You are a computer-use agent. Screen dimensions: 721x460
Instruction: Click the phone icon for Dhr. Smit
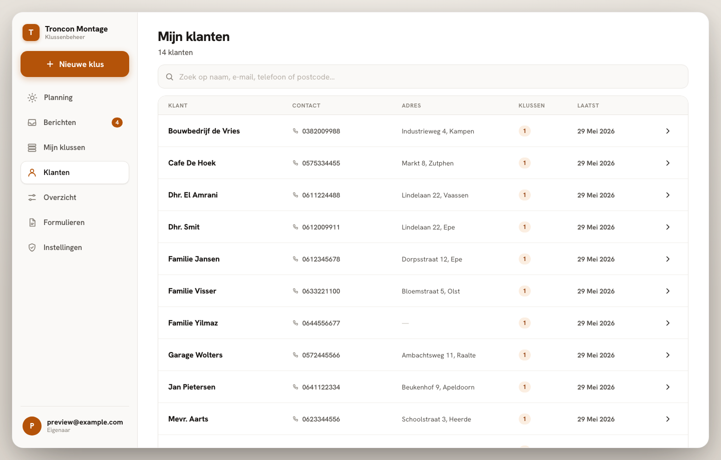tap(295, 227)
